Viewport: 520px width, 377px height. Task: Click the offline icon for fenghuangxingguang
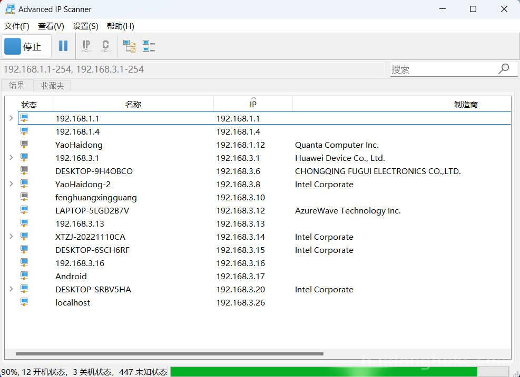pos(24,197)
